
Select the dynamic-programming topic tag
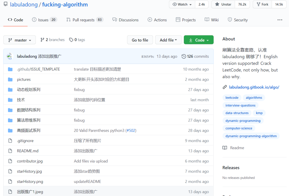click(243, 121)
